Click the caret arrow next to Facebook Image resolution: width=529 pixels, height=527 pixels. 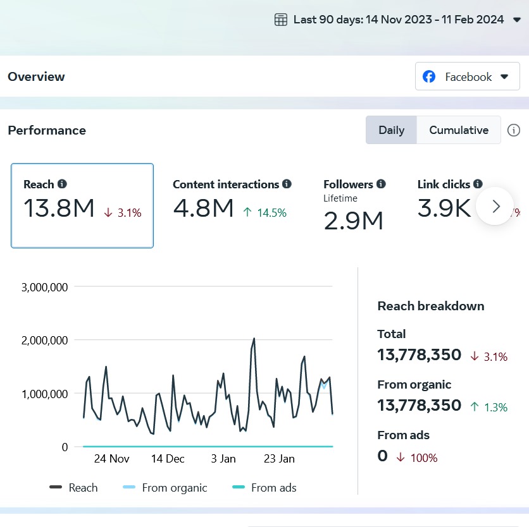click(x=504, y=76)
